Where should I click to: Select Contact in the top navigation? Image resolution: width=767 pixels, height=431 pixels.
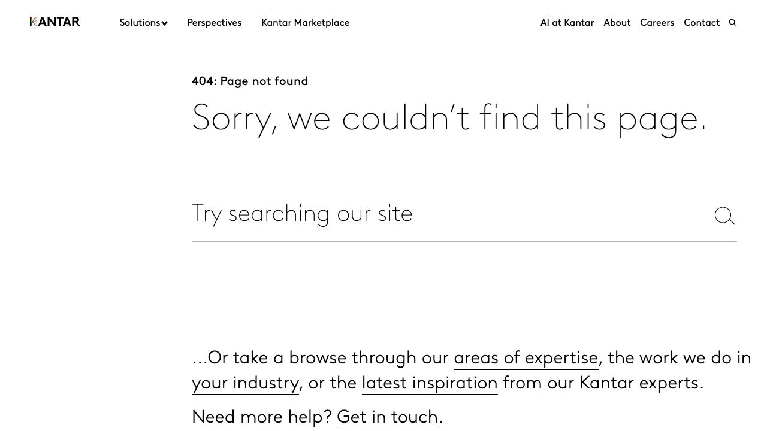pos(701,22)
